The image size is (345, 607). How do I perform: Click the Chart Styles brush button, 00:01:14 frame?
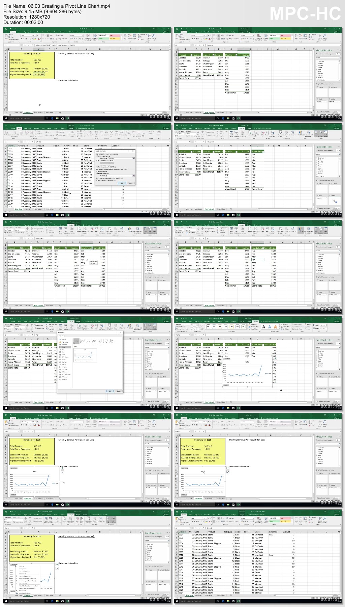pyautogui.click(x=275, y=362)
